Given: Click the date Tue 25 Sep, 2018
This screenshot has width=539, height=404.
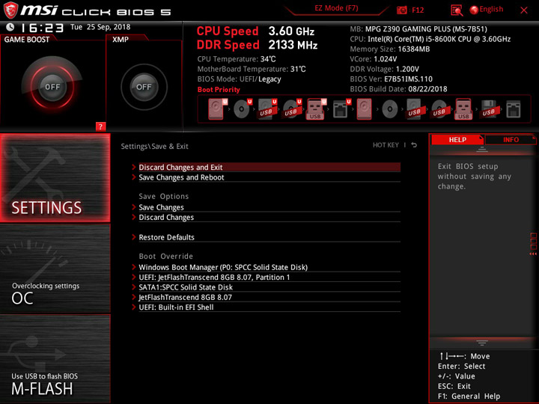Looking at the screenshot, I should 100,27.
